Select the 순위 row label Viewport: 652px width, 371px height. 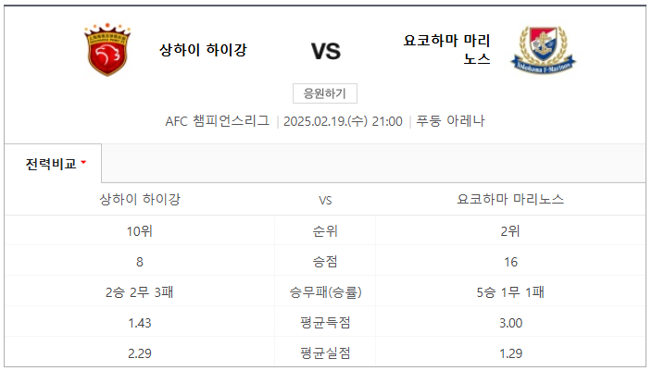point(325,231)
